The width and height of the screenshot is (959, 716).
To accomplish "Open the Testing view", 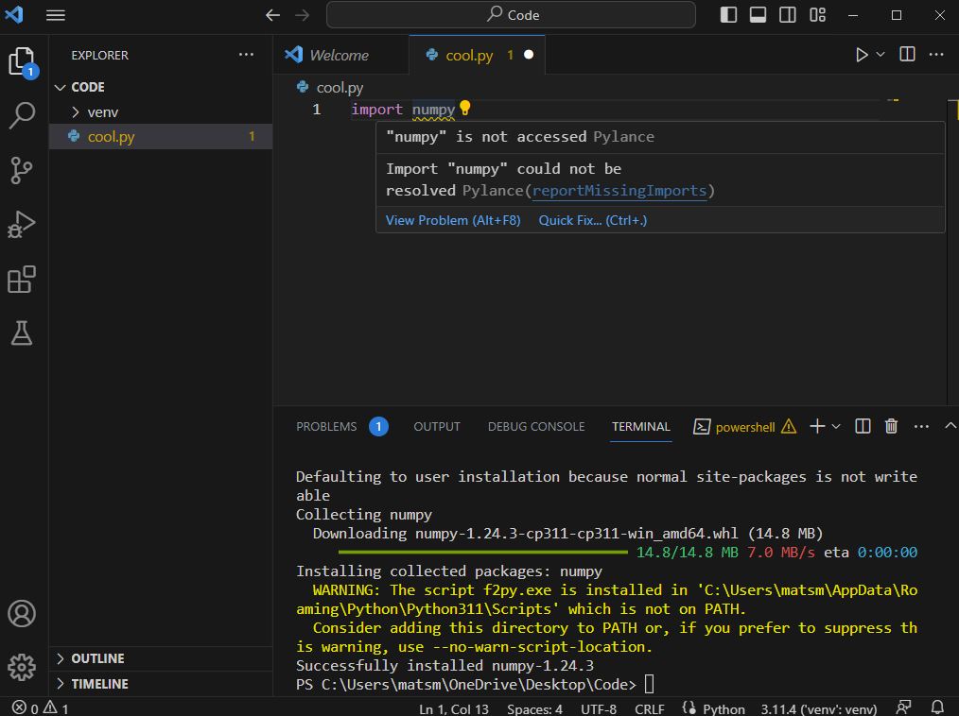I will [x=22, y=333].
